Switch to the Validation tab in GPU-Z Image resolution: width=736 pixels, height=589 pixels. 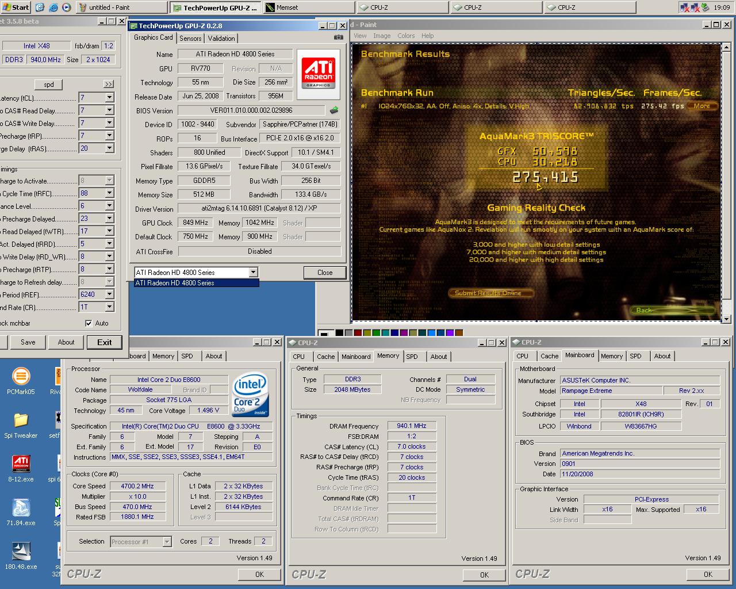221,39
